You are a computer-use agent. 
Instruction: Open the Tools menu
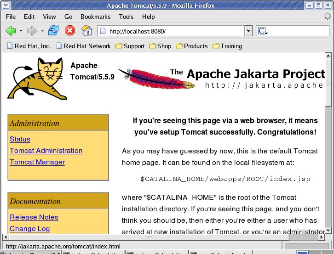point(126,17)
